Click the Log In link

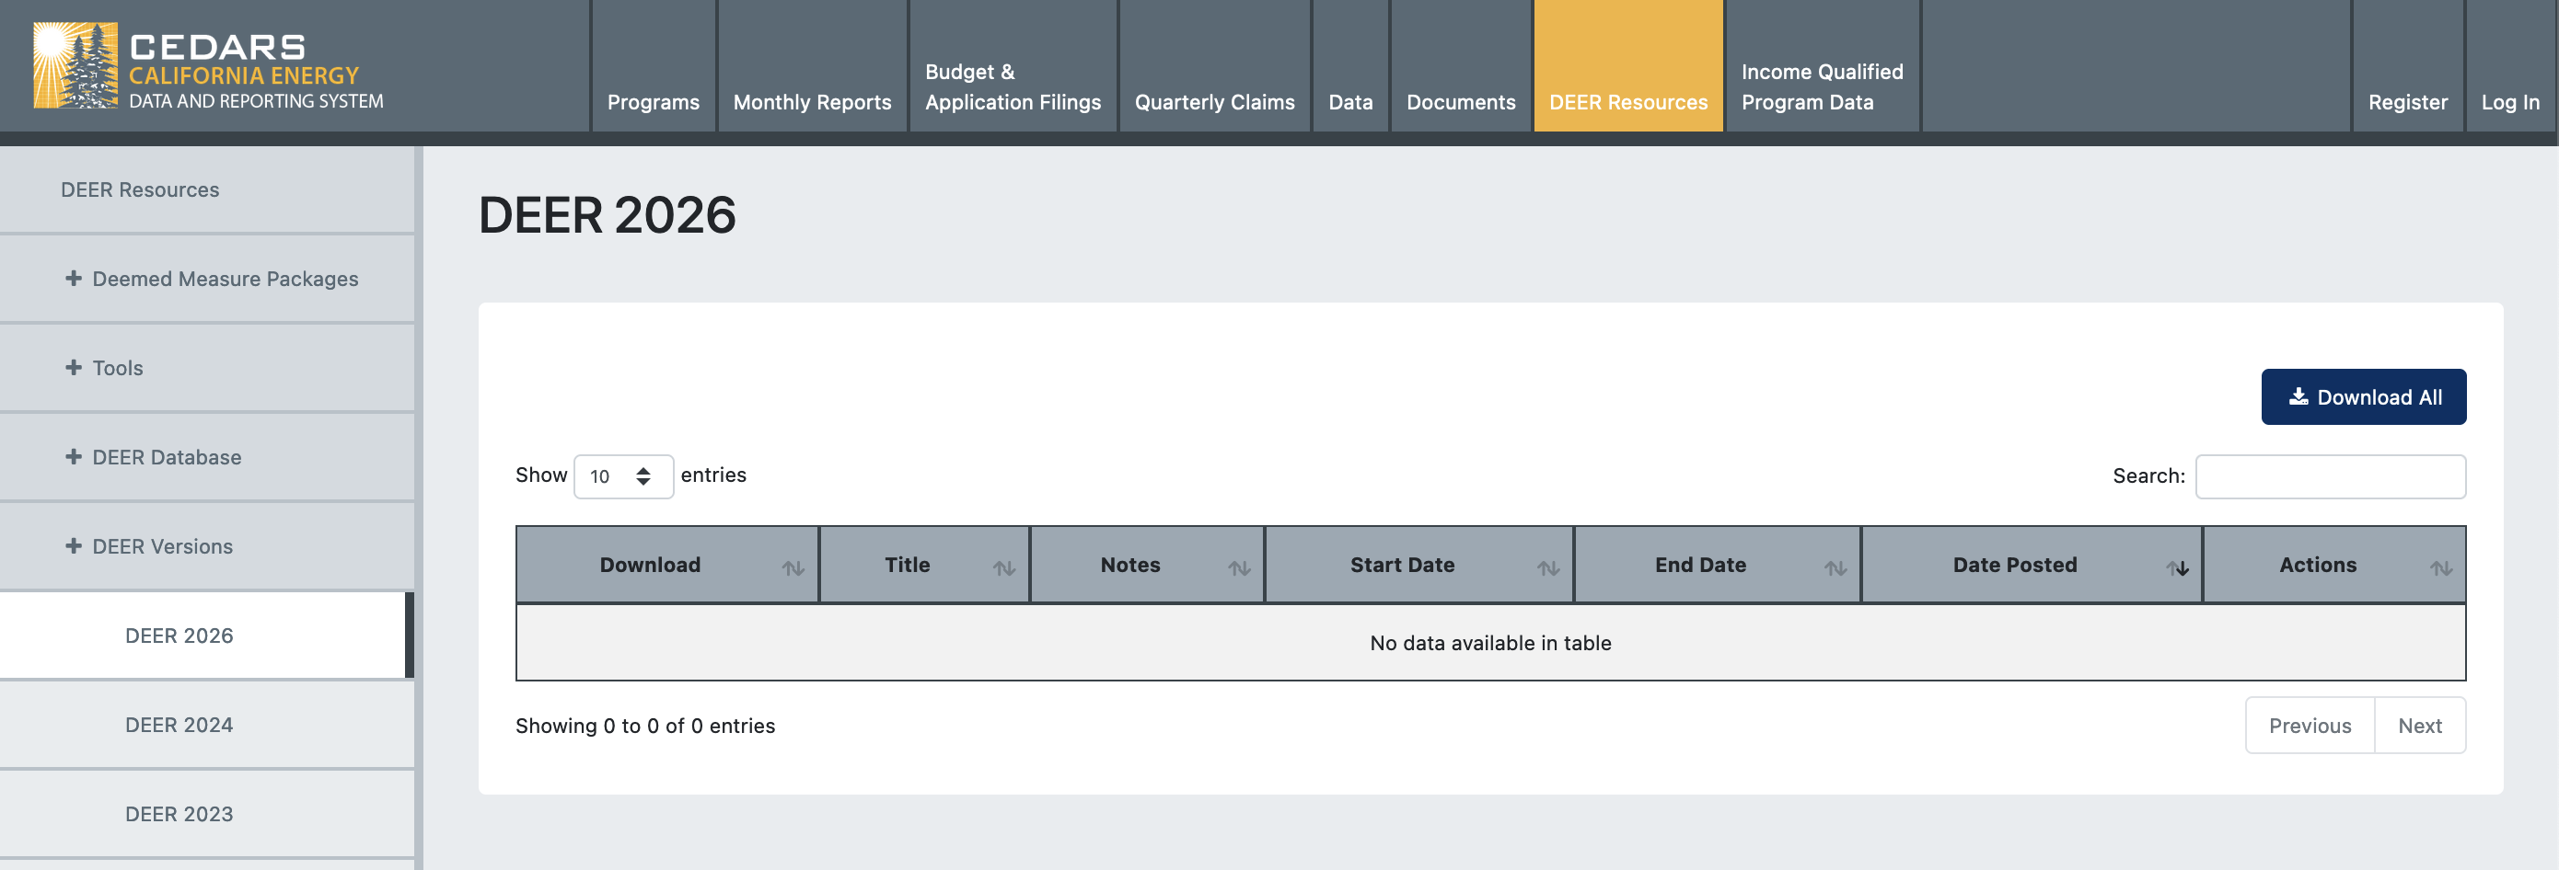click(x=2509, y=102)
